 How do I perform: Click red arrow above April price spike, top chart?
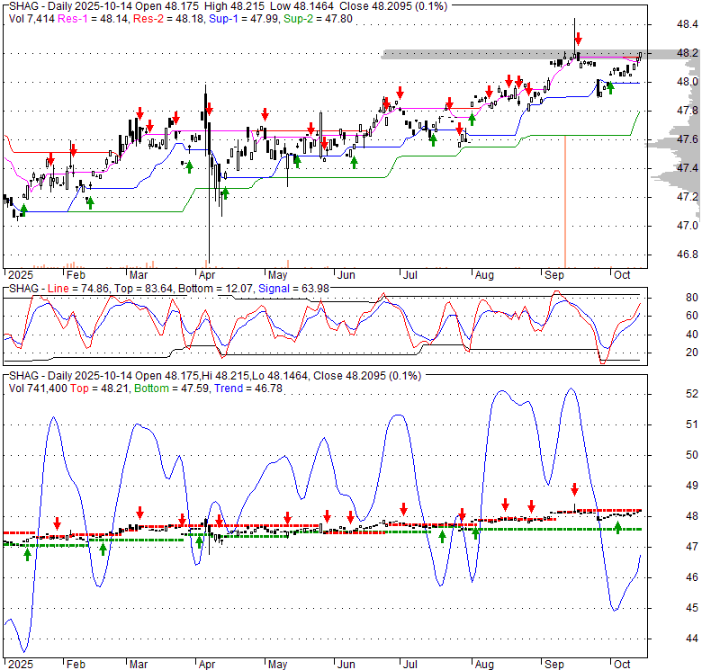click(x=208, y=109)
